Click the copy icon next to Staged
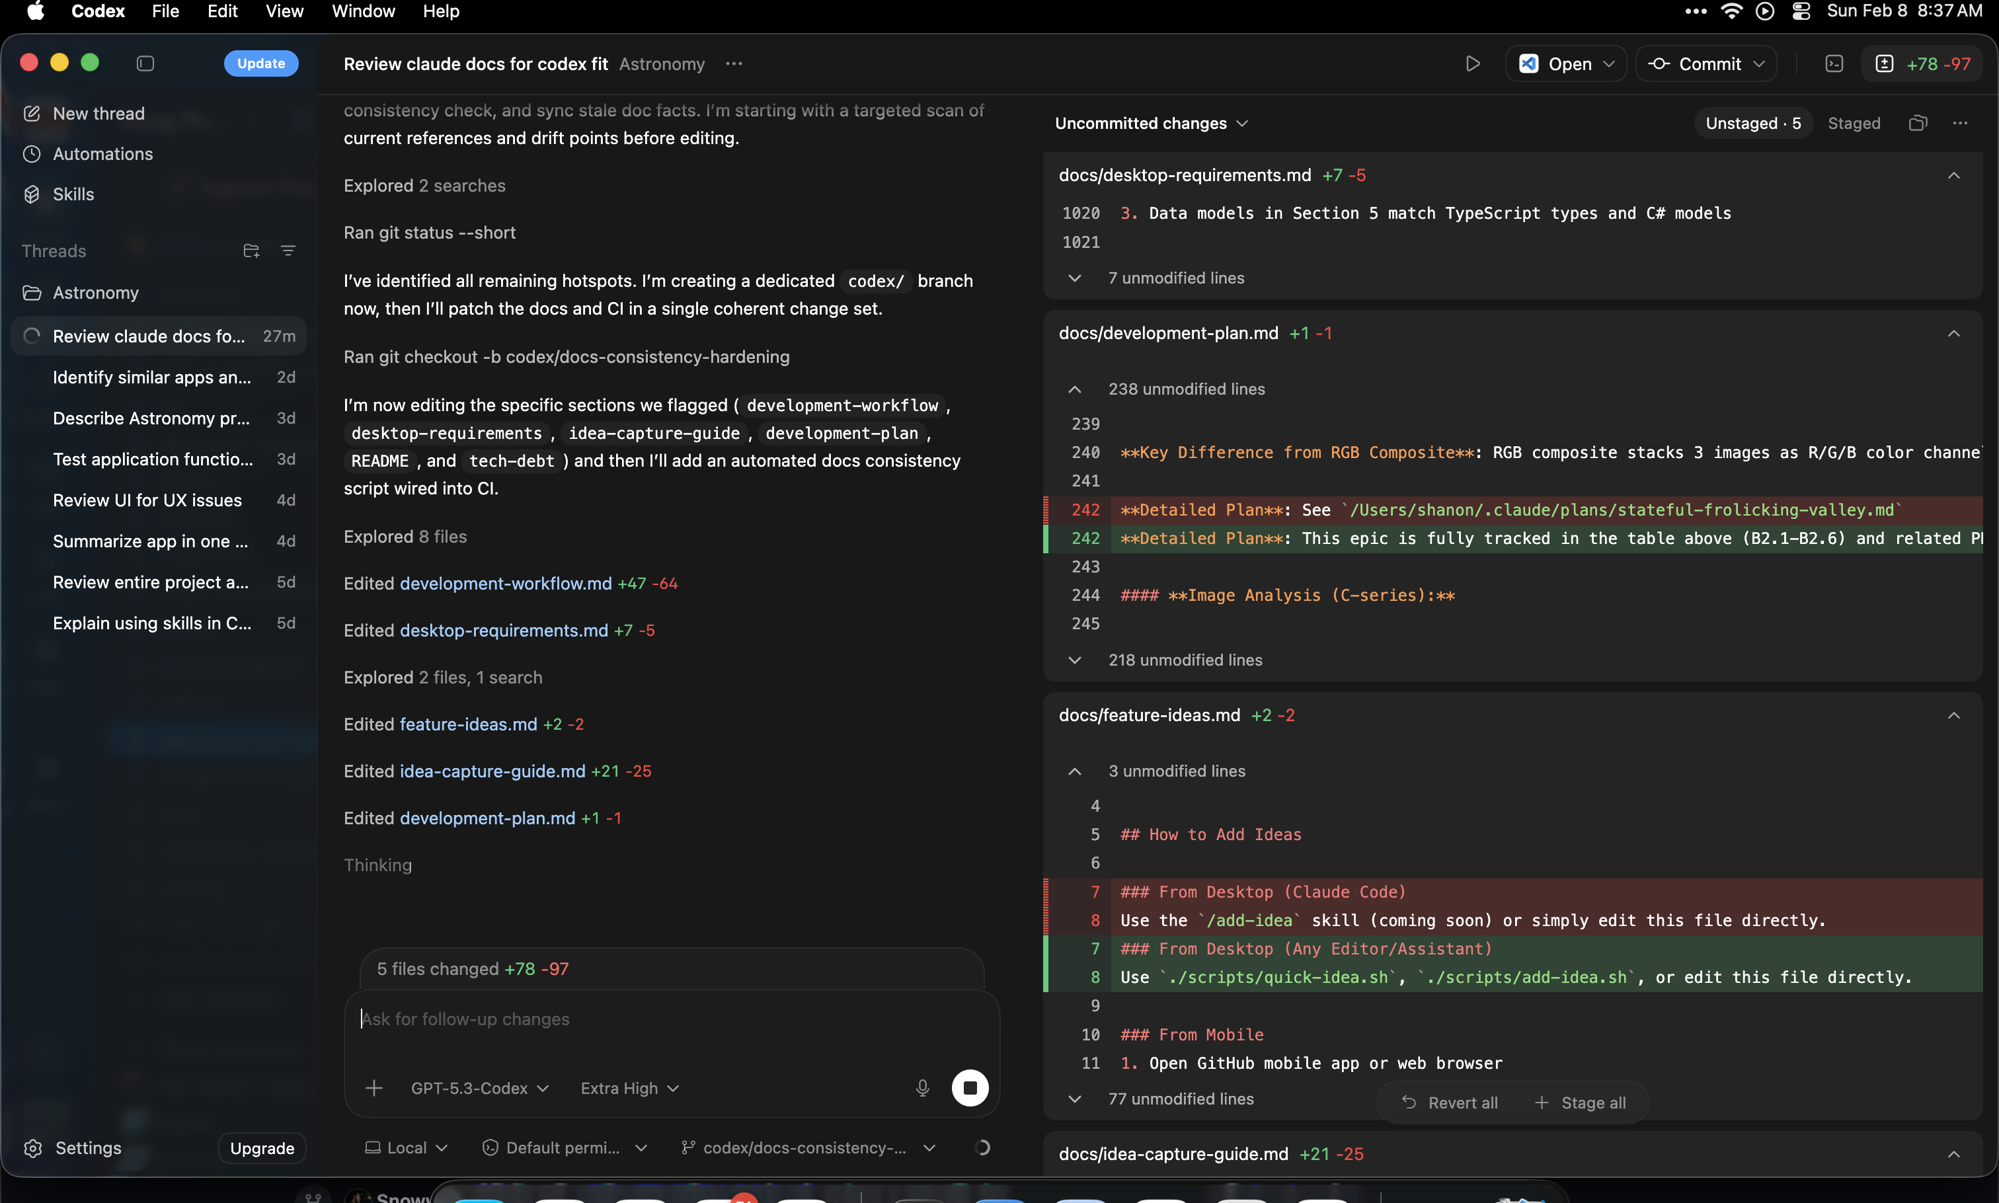 [1917, 123]
